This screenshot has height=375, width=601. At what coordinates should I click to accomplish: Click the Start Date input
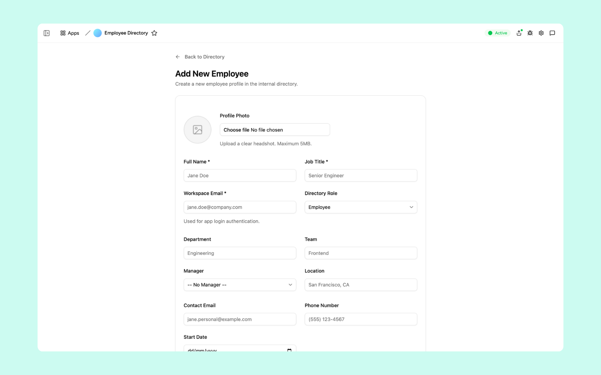click(240, 348)
